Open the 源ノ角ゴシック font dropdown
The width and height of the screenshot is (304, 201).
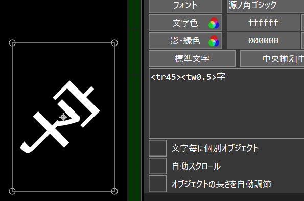tap(265, 6)
